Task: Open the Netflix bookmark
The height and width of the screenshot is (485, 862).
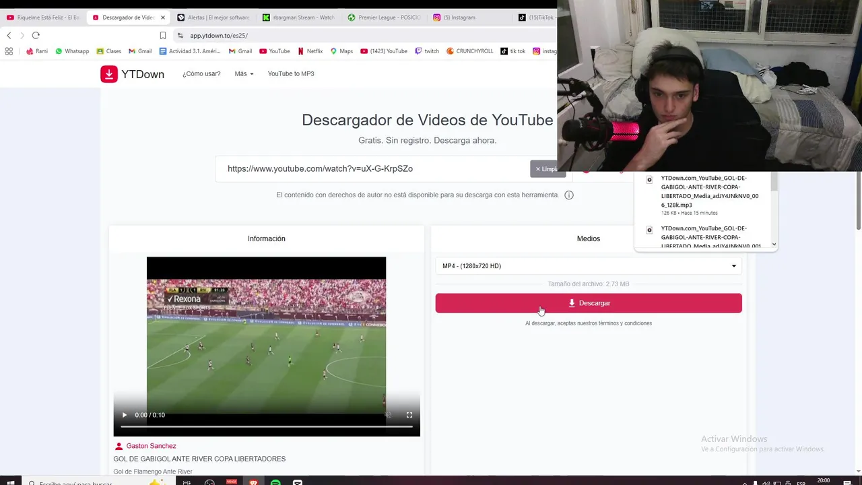Action: [x=310, y=51]
